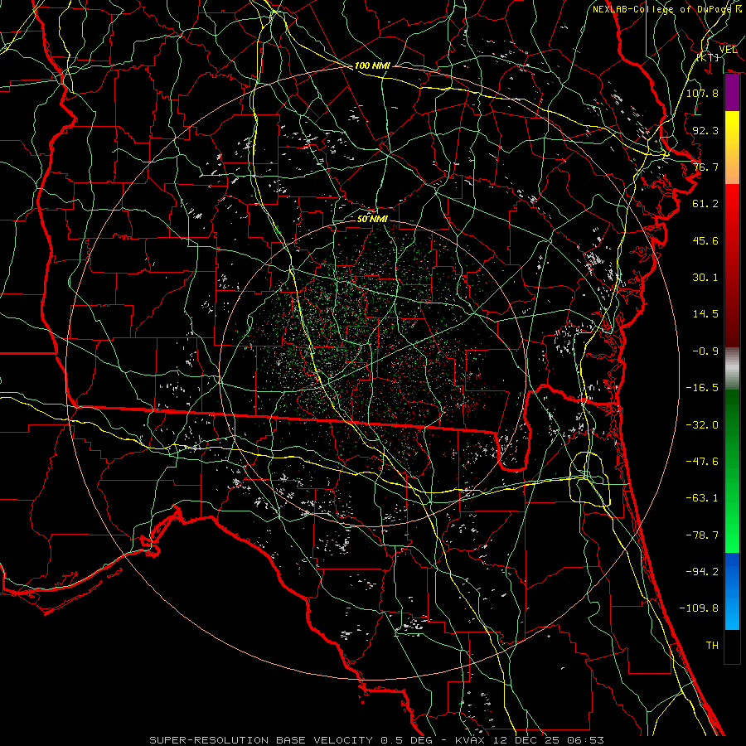Click the 'KVAX' radar site identifier
Image resolution: width=746 pixels, height=746 pixels.
tap(470, 740)
